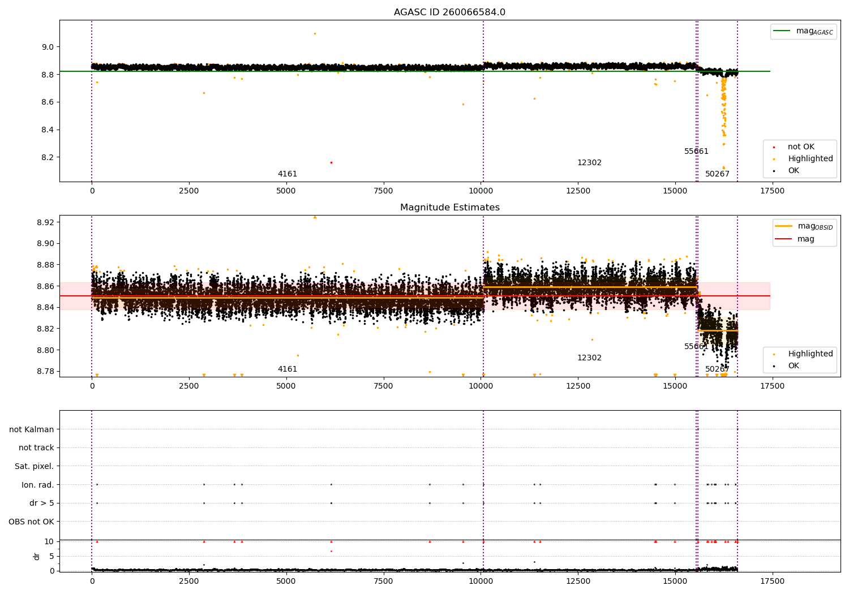
Task: Click the 8.78 y-axis tick in middle plot
Action: pyautogui.click(x=45, y=372)
